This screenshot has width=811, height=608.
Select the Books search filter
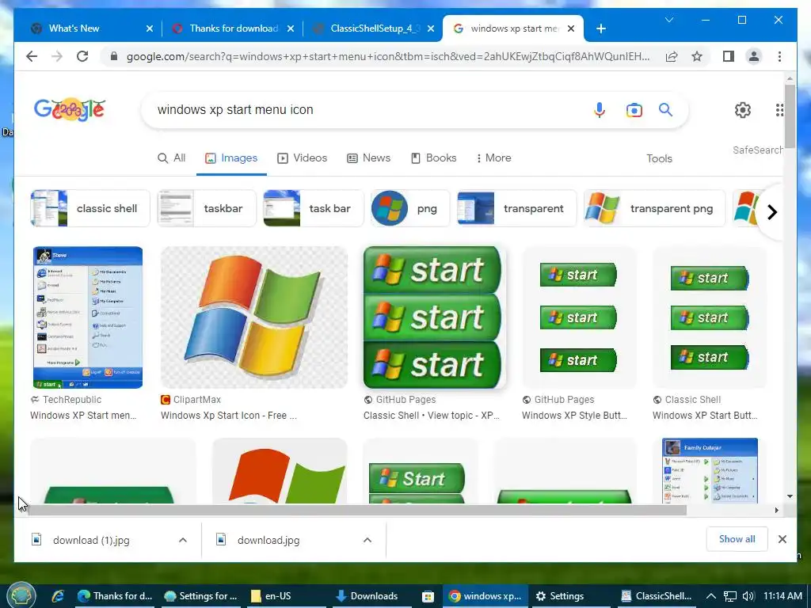[x=433, y=158]
